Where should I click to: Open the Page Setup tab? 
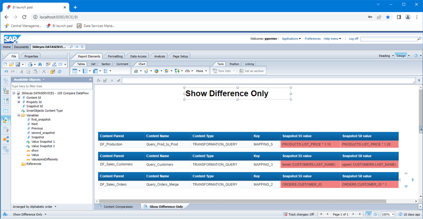(180, 56)
